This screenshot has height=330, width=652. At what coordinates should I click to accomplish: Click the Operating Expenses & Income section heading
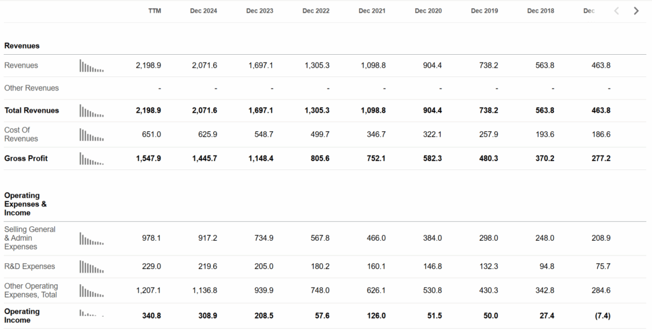tap(25, 204)
